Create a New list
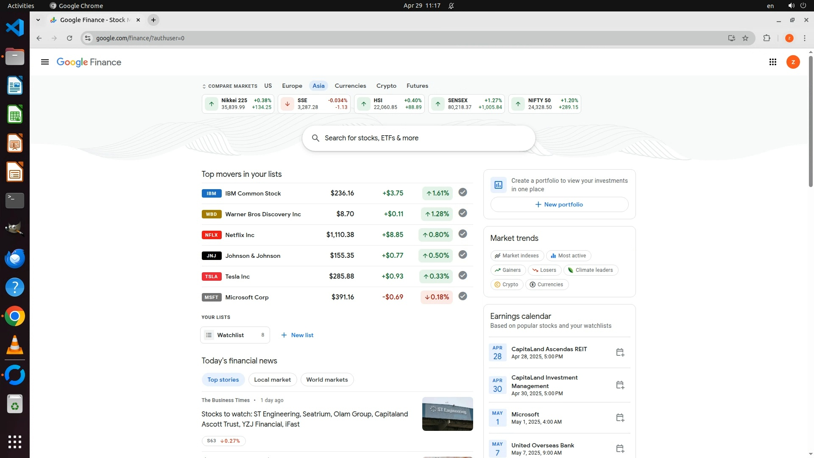This screenshot has height=458, width=814. pyautogui.click(x=297, y=335)
